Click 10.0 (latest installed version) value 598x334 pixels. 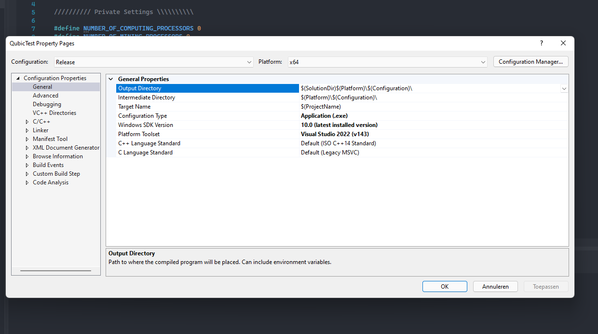[x=340, y=125]
